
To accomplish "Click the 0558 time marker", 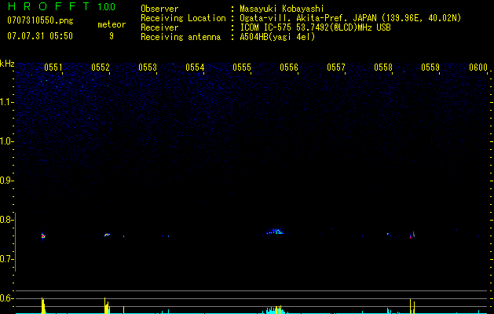I will (383, 68).
